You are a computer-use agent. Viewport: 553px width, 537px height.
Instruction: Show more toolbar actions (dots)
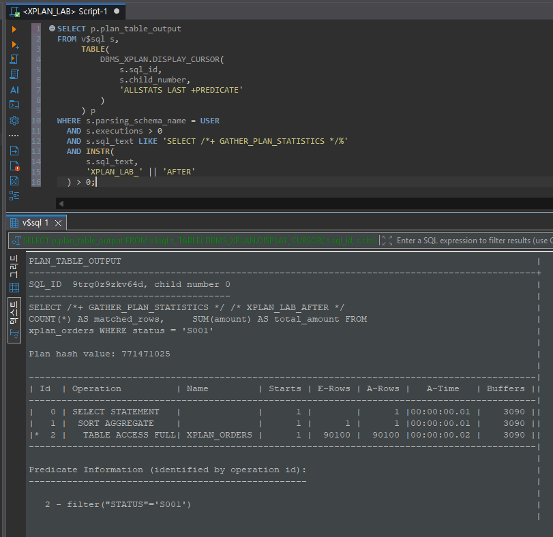[14, 136]
